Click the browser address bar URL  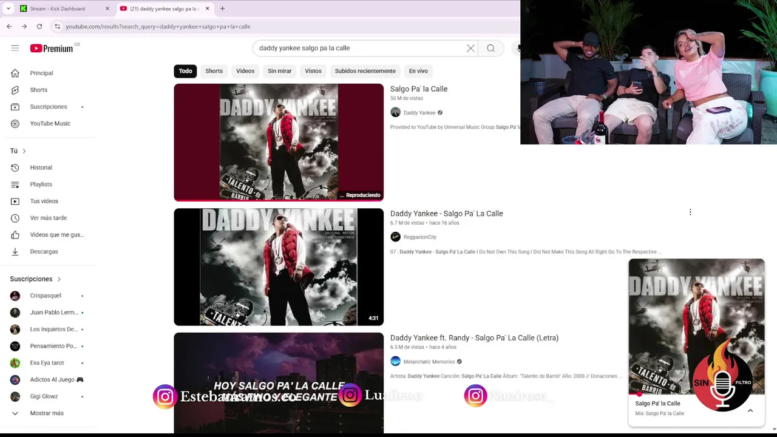tap(158, 27)
